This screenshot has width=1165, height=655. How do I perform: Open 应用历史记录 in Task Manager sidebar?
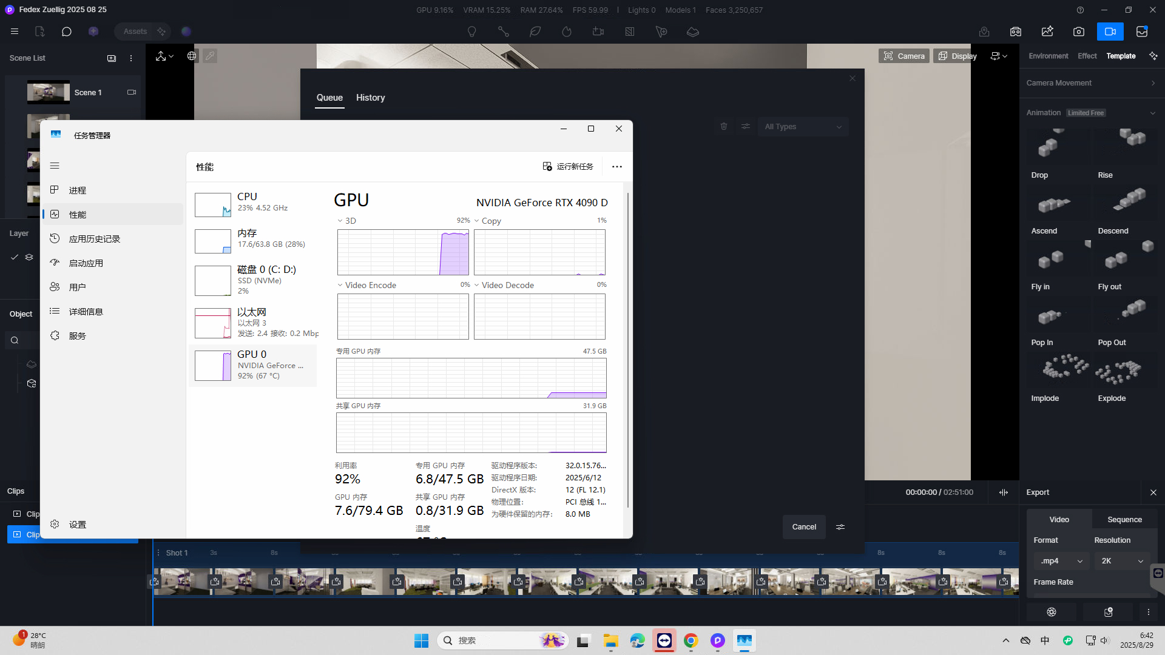point(113,239)
